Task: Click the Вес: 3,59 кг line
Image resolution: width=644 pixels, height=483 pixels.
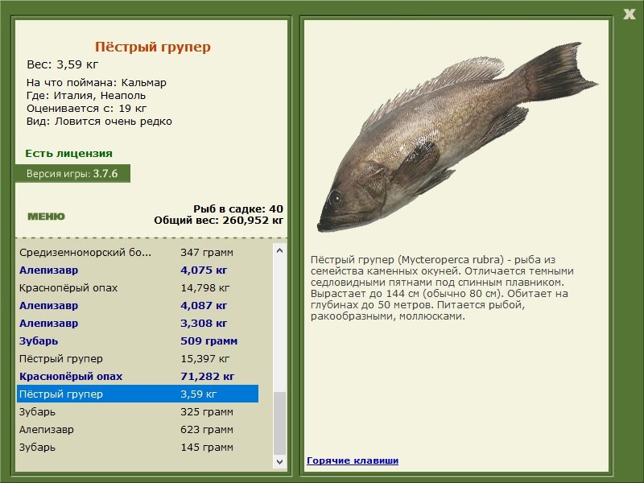Action: [63, 64]
